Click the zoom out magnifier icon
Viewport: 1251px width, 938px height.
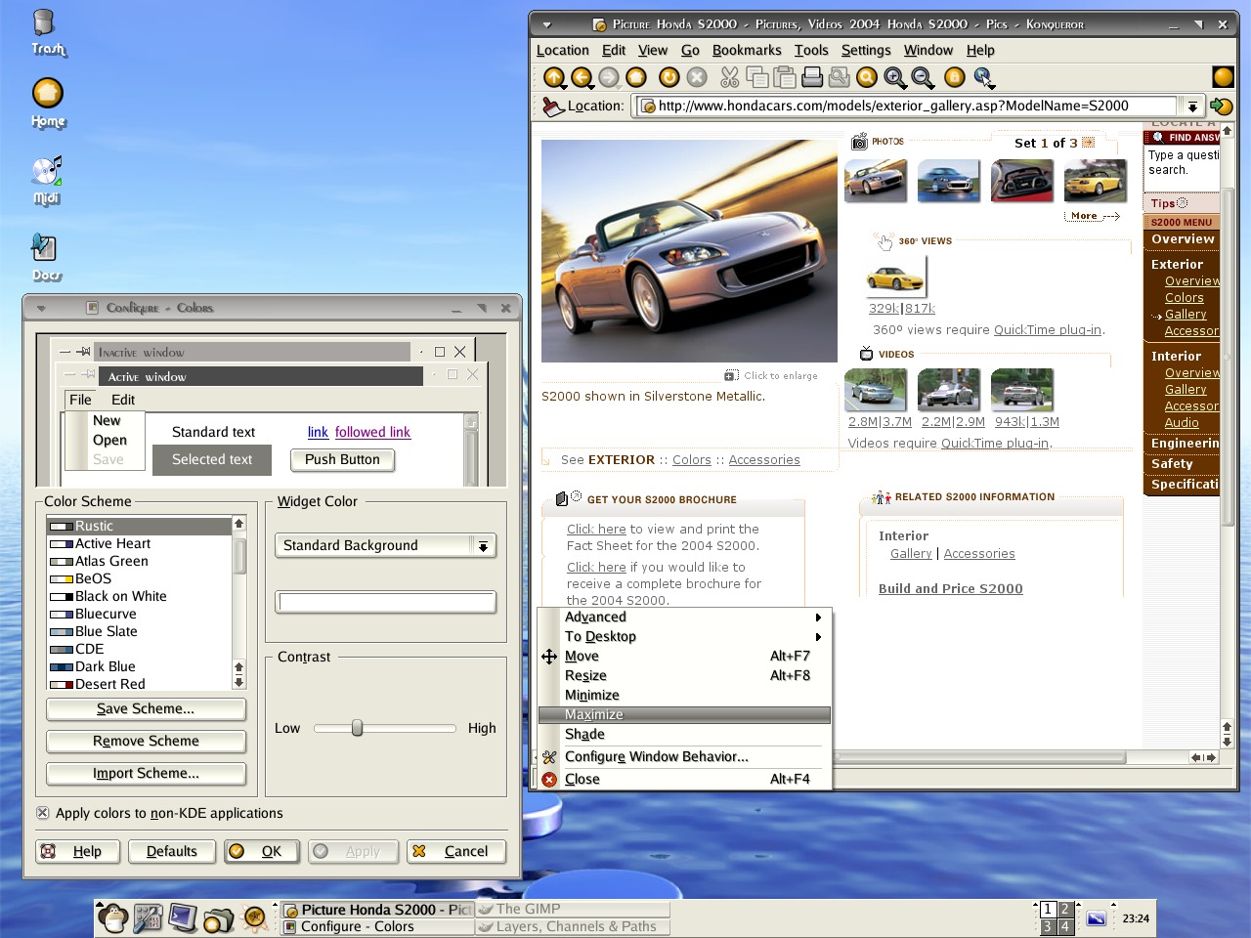[x=922, y=77]
